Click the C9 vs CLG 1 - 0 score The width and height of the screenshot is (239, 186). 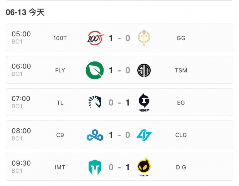click(119, 135)
